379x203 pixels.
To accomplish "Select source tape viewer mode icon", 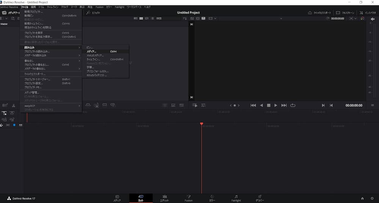I will coord(198,18).
